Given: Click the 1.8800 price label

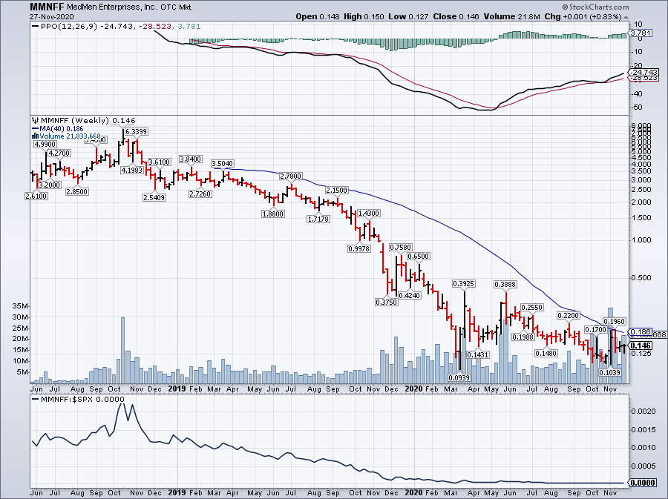Looking at the screenshot, I should coord(272,214).
